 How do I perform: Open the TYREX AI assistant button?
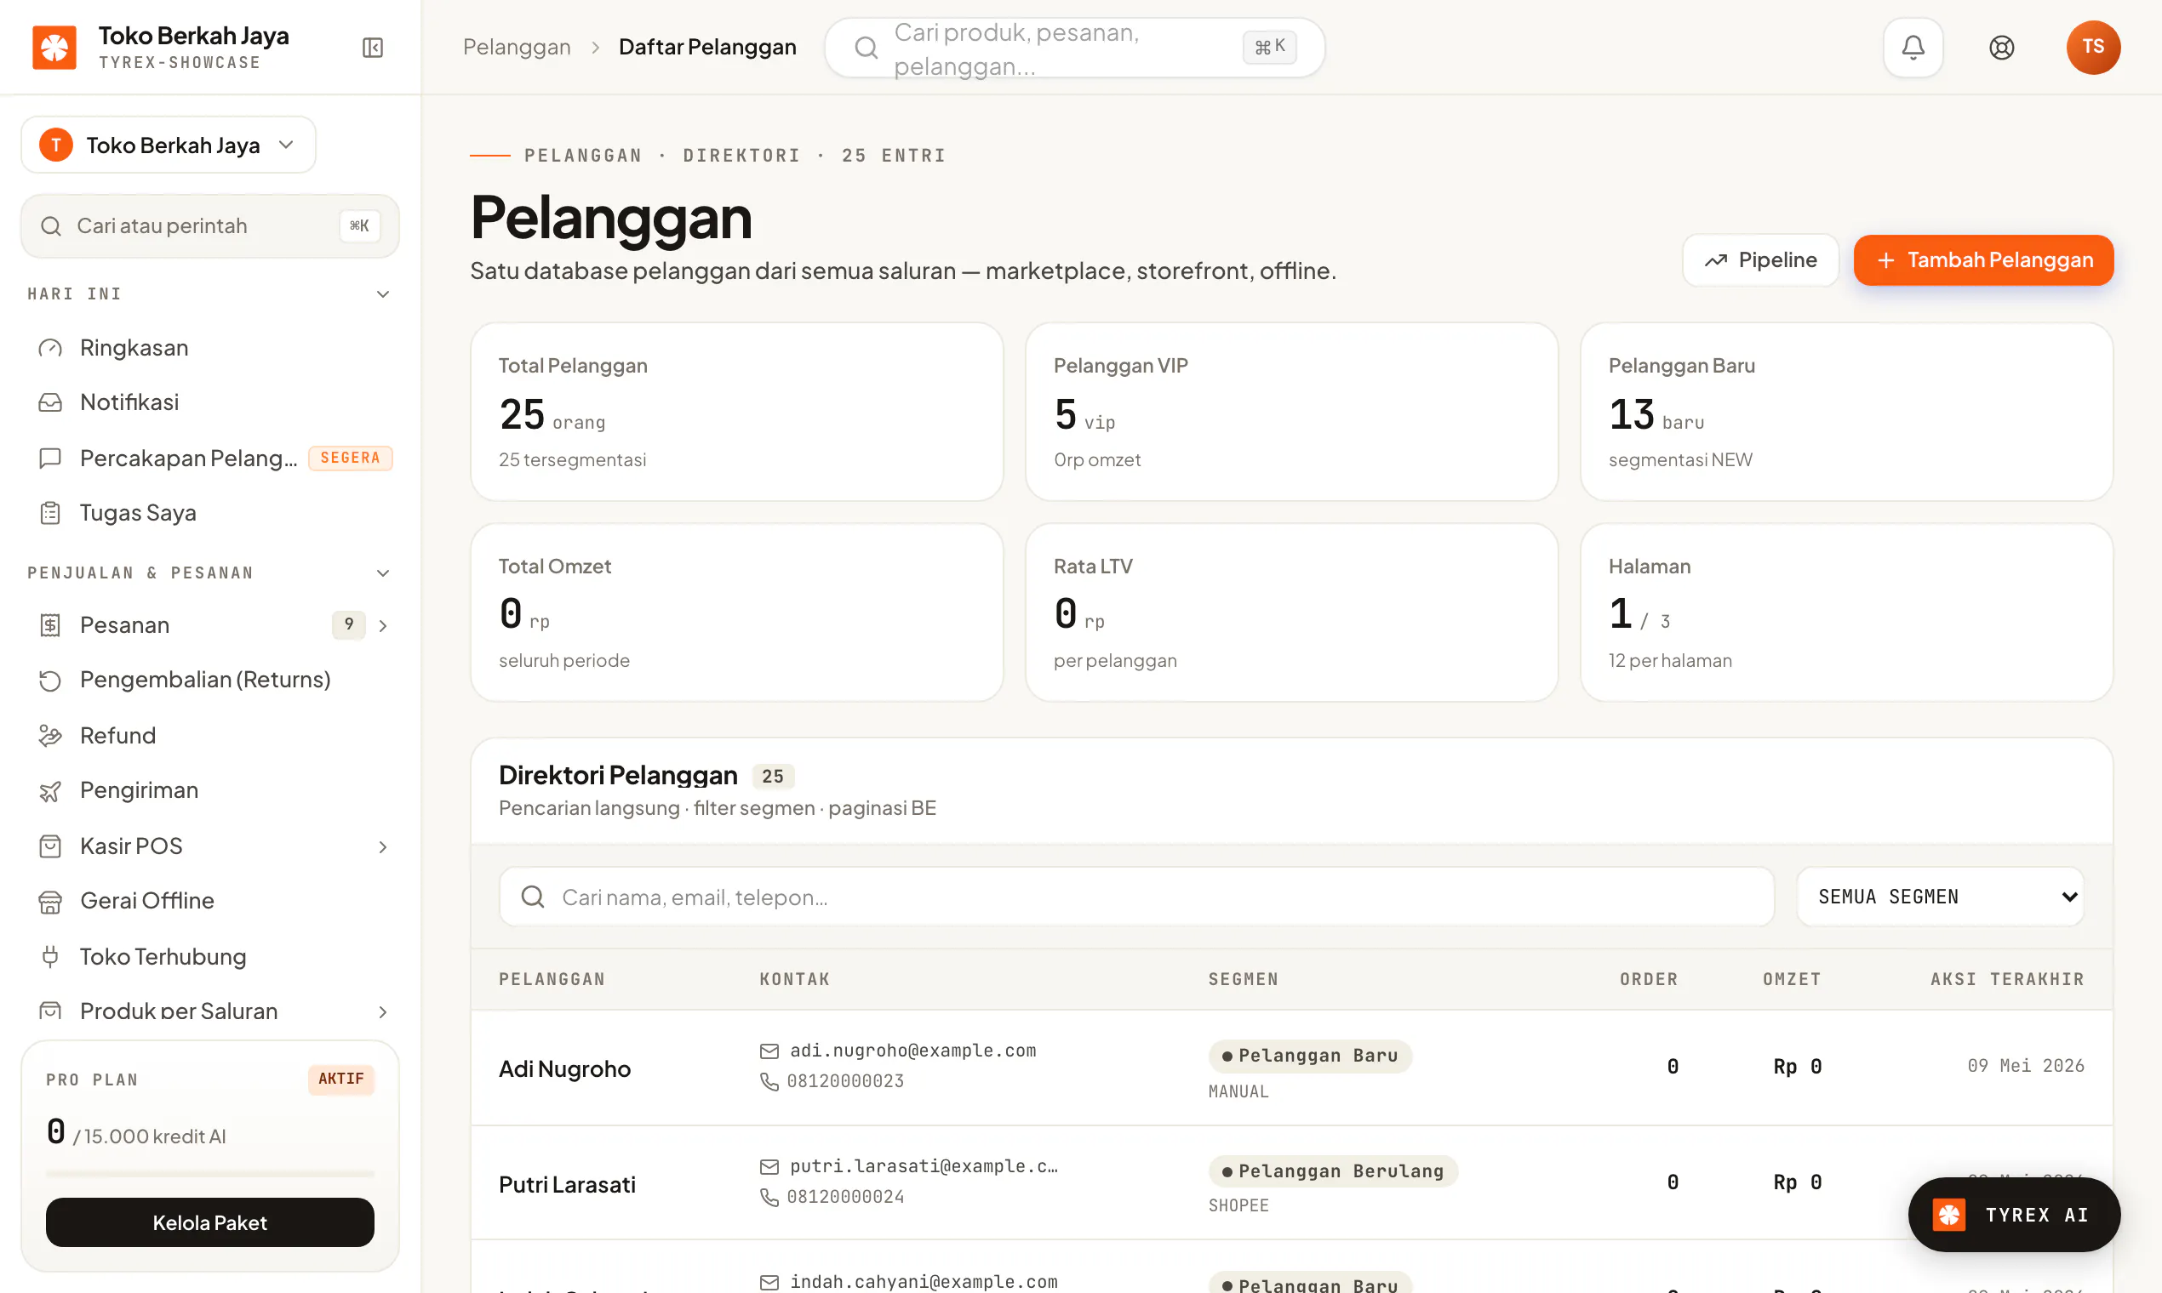[2014, 1215]
